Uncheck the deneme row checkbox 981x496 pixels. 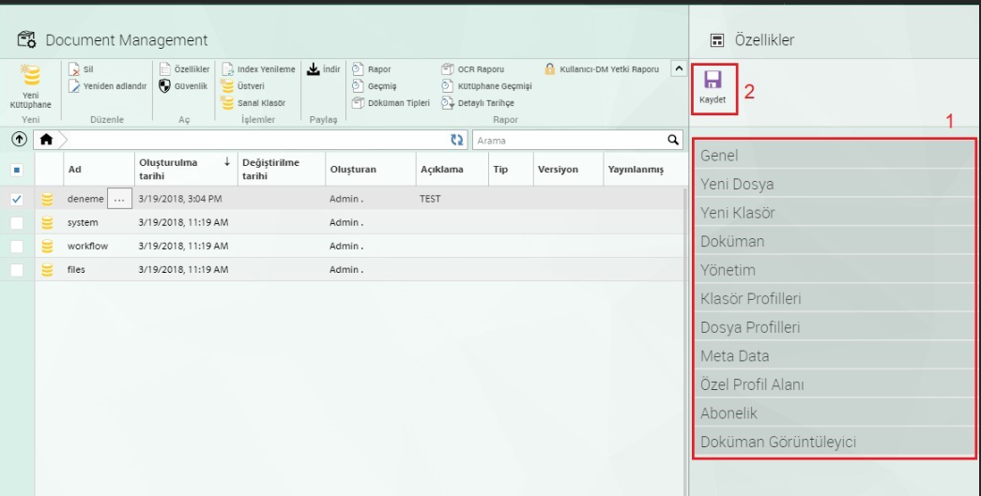pos(16,199)
